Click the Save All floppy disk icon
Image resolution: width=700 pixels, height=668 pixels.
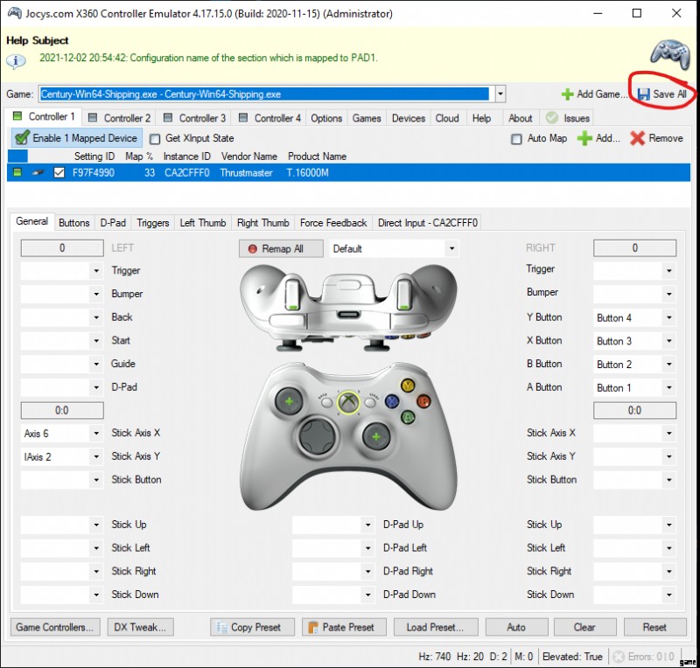[643, 94]
